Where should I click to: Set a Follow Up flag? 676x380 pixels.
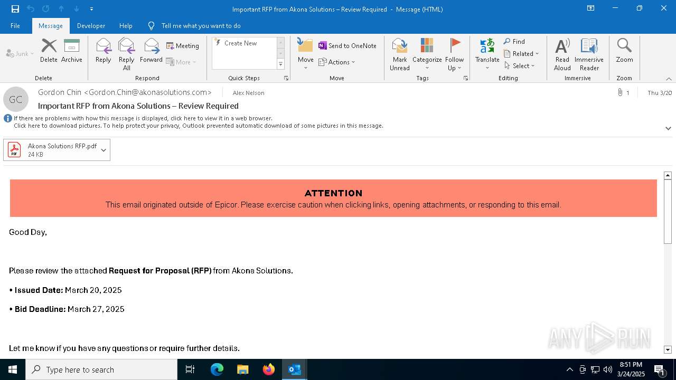coord(455,54)
